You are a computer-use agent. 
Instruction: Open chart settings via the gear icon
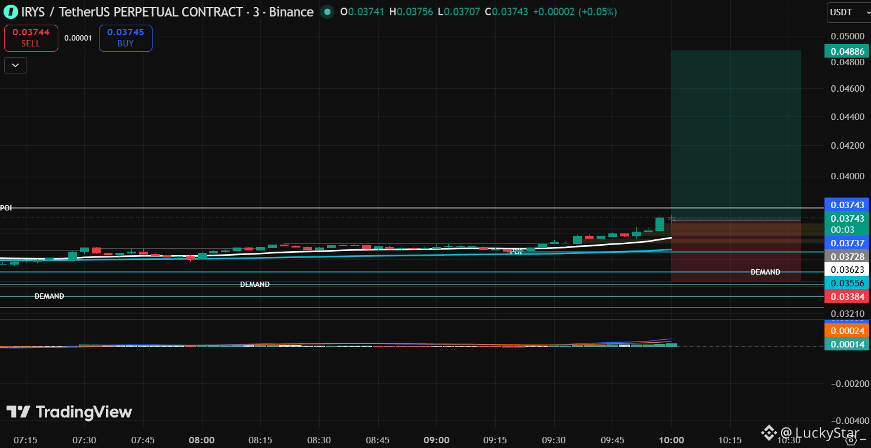(x=851, y=440)
